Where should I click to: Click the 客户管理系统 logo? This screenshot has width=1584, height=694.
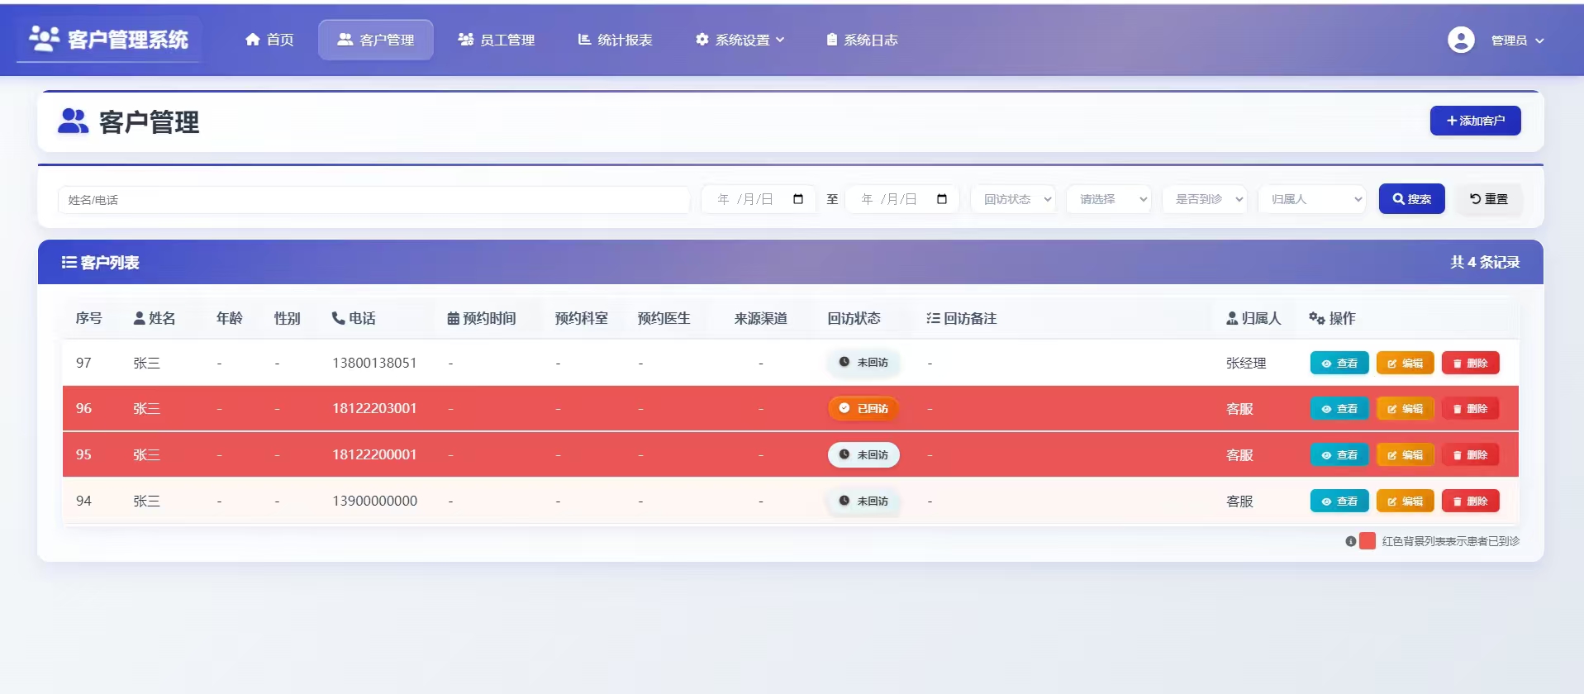[108, 39]
